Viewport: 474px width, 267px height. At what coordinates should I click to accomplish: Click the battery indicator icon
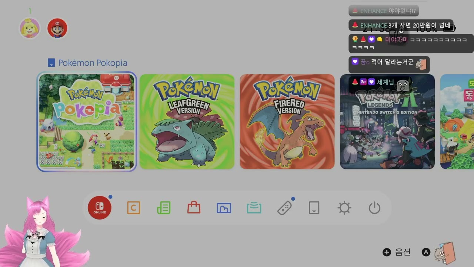450,28
